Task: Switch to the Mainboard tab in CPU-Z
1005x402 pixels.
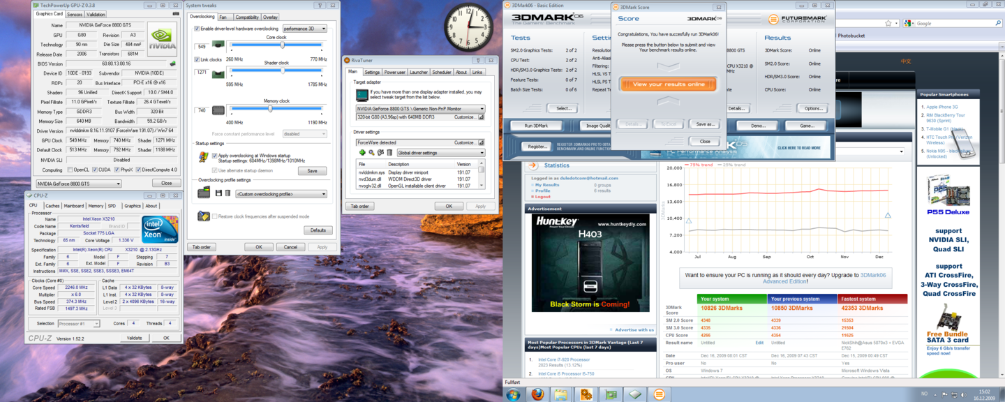Action: [x=74, y=206]
